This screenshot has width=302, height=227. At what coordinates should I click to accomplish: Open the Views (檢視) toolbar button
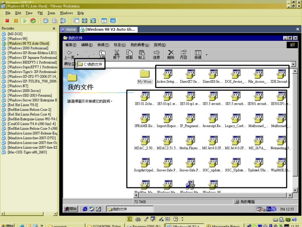198,54
